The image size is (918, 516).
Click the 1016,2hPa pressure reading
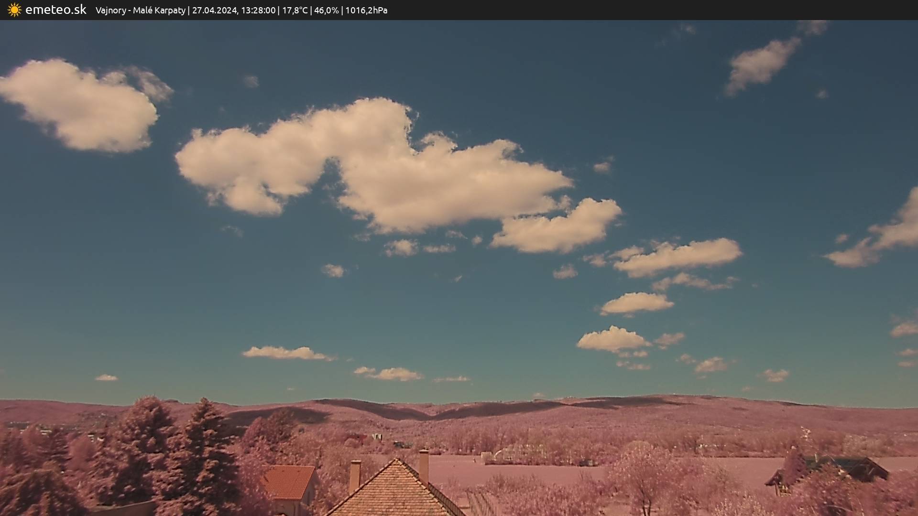pos(366,11)
